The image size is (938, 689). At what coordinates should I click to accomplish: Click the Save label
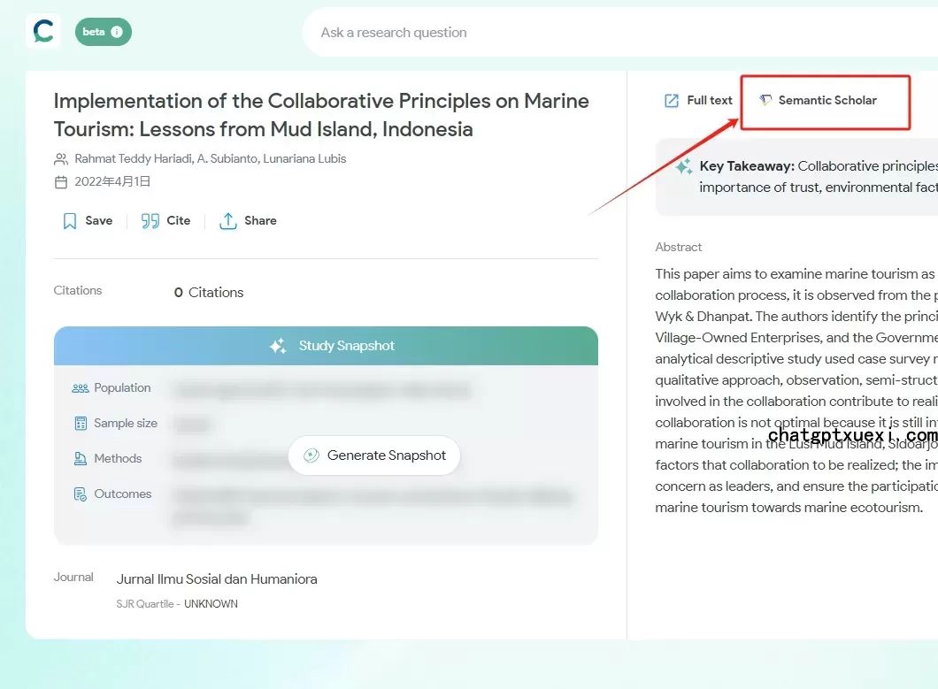99,221
